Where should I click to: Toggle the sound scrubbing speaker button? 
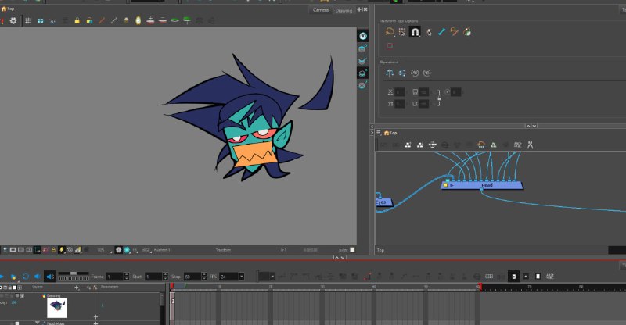click(x=50, y=277)
